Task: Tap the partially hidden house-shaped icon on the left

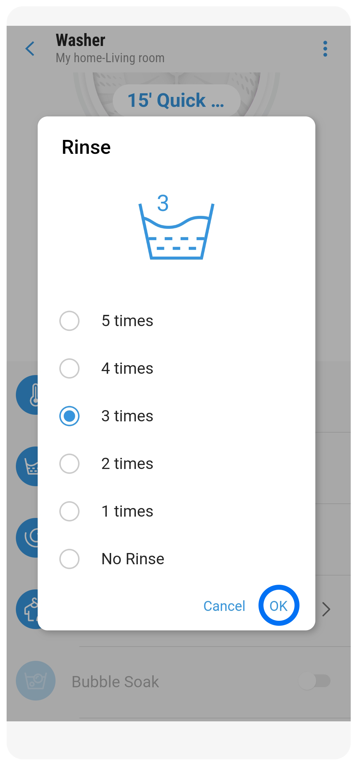Action: click(x=28, y=609)
